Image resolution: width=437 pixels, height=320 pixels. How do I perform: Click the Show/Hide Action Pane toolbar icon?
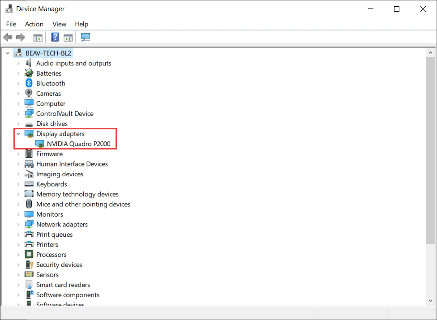point(68,37)
